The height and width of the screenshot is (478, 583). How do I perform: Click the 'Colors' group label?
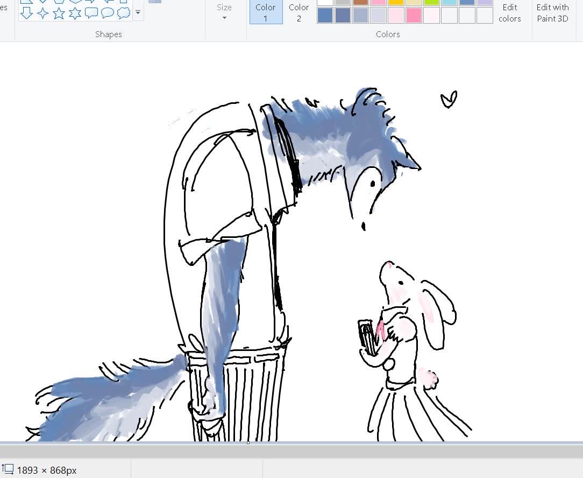click(388, 34)
